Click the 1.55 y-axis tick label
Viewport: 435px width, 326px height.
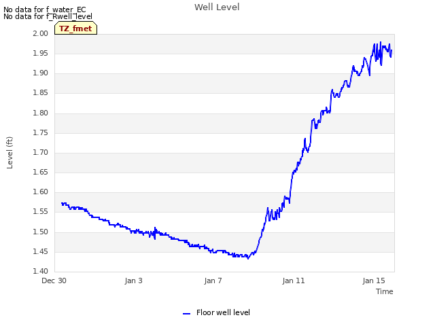tap(41, 211)
